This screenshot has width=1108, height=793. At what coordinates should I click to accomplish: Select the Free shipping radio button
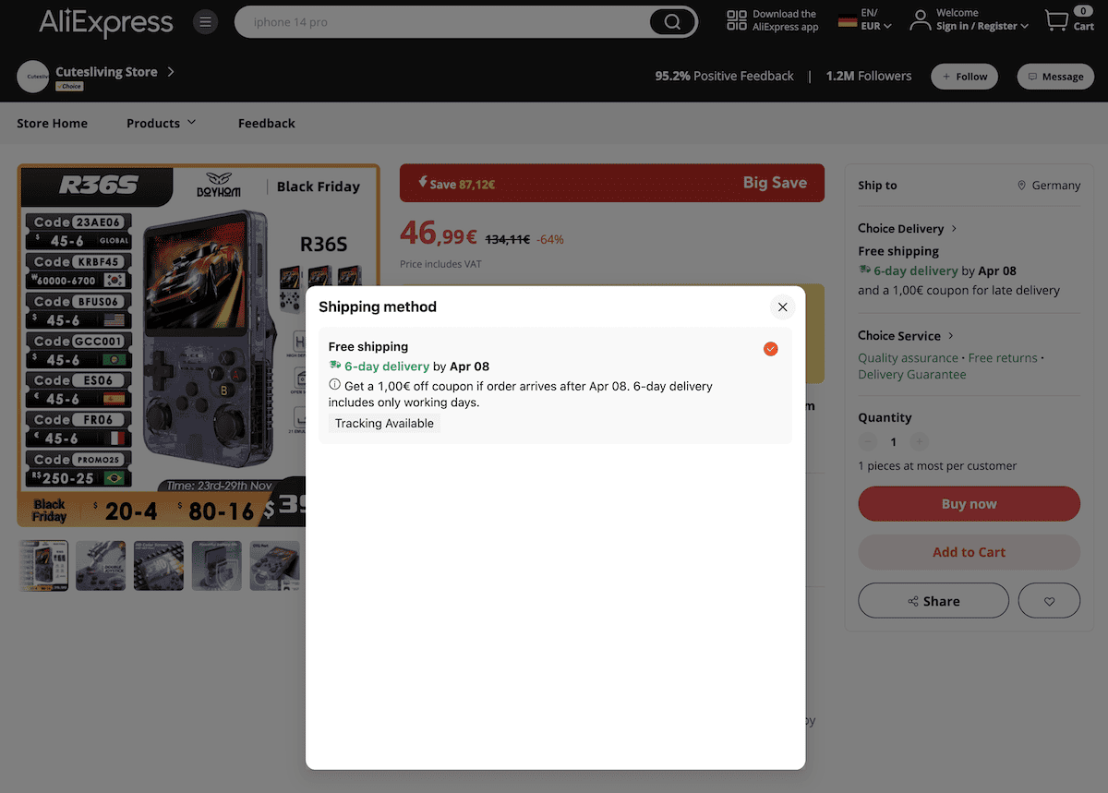pyautogui.click(x=770, y=349)
